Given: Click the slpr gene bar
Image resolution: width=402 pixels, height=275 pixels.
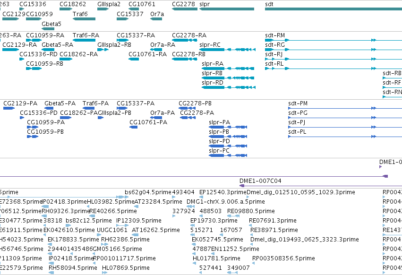Looking at the screenshot, I should point(227,9).
